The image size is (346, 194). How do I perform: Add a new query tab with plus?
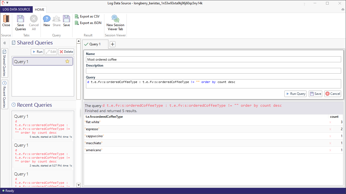pos(112,44)
